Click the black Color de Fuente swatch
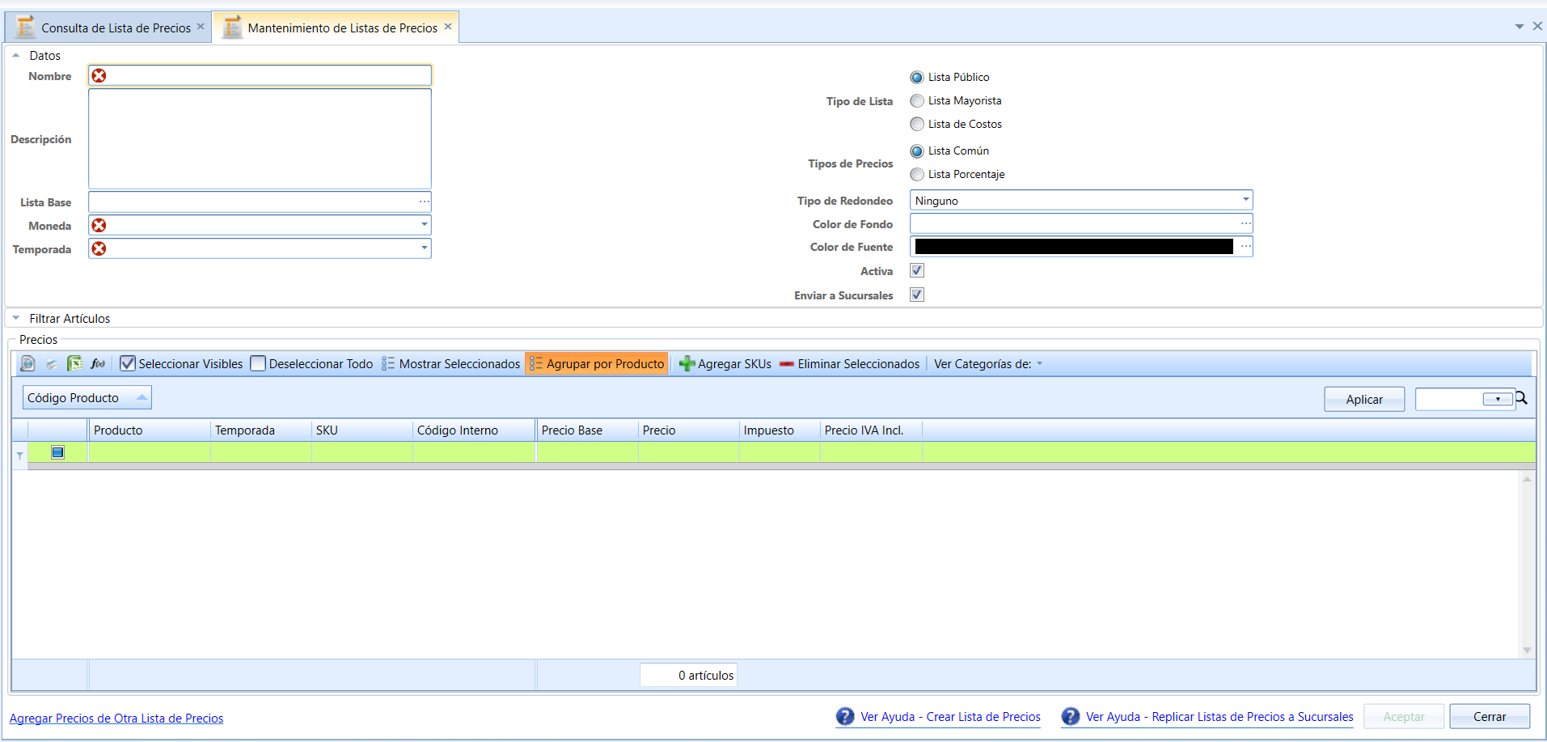The height and width of the screenshot is (742, 1547). 1074,246
